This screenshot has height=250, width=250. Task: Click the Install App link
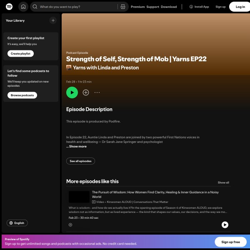[199, 7]
